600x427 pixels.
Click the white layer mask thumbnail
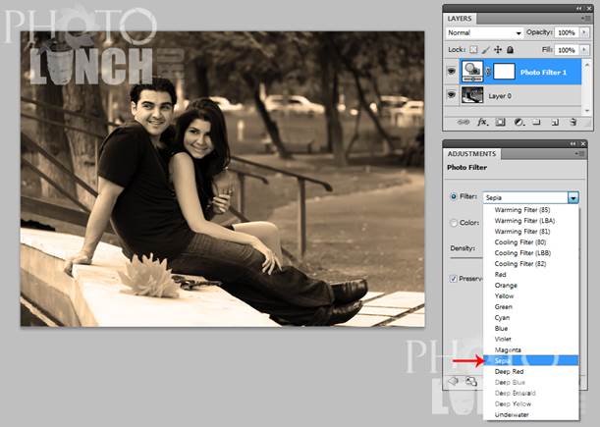click(x=504, y=72)
